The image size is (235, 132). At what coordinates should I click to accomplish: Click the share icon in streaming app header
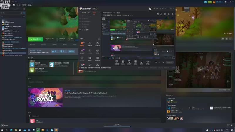coord(172,14)
